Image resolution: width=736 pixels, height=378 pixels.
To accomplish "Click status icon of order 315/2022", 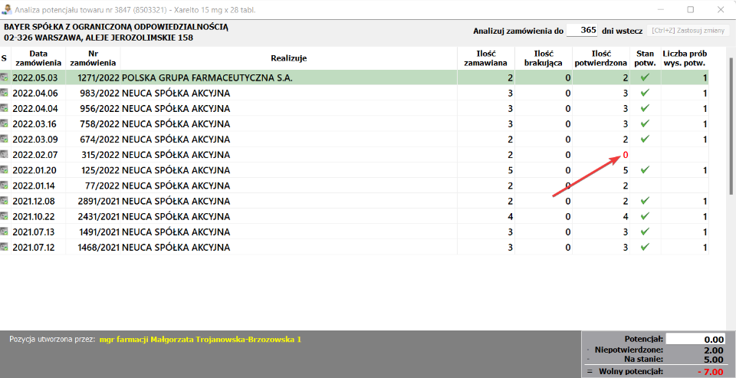I will (5, 154).
